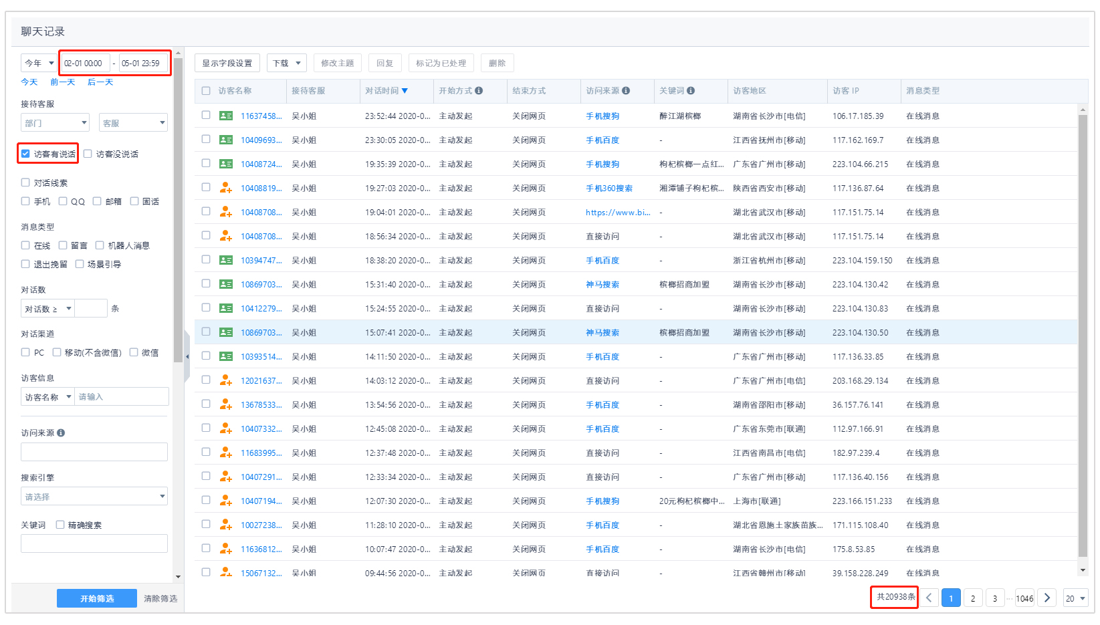Click the info icon beside 关键词 column header

point(691,91)
